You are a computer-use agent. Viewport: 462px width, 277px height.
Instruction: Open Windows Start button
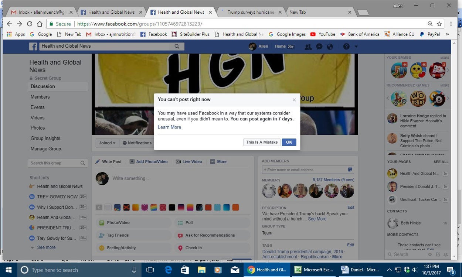pyautogui.click(x=9, y=270)
